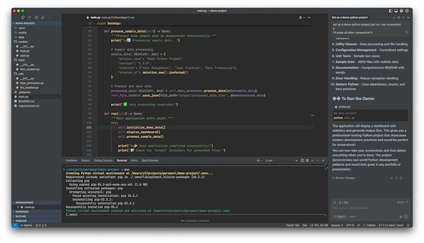Focus the chat prompt input field
This screenshot has width=424, height=243.
click(370, 208)
